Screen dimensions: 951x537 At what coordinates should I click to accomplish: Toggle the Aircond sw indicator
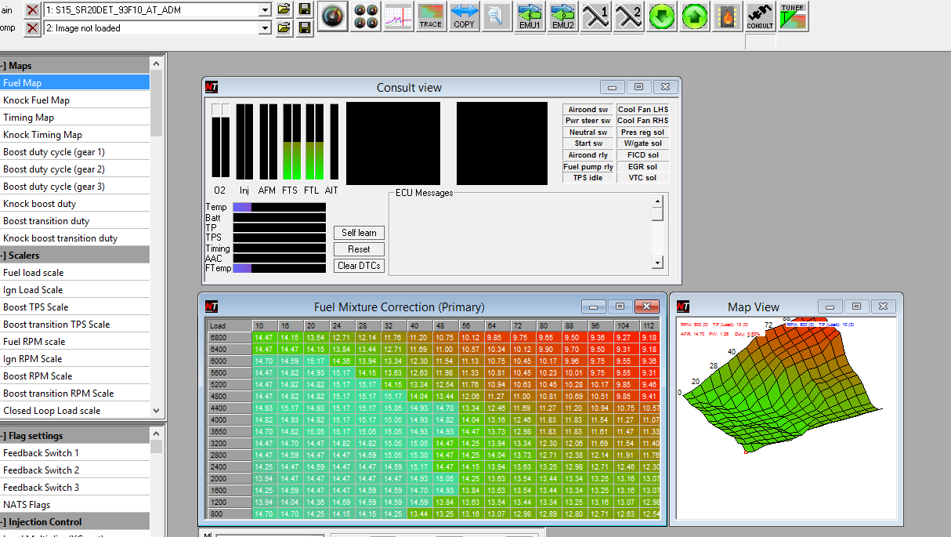(x=588, y=110)
